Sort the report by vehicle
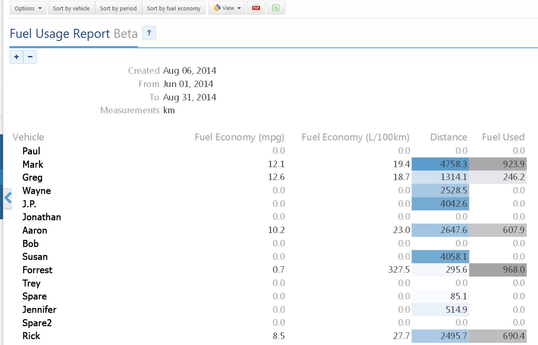538x345 pixels. coord(71,8)
